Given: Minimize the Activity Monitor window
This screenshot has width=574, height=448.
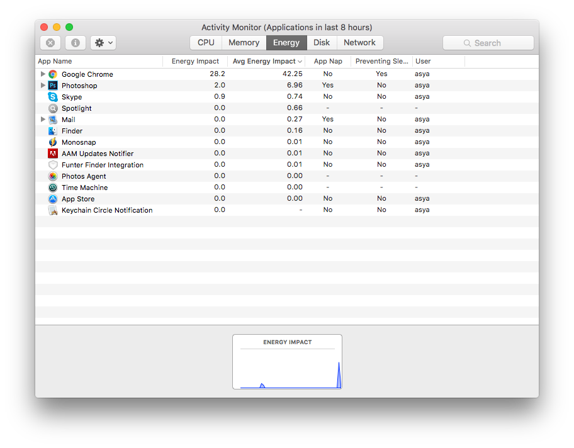Looking at the screenshot, I should tap(57, 27).
